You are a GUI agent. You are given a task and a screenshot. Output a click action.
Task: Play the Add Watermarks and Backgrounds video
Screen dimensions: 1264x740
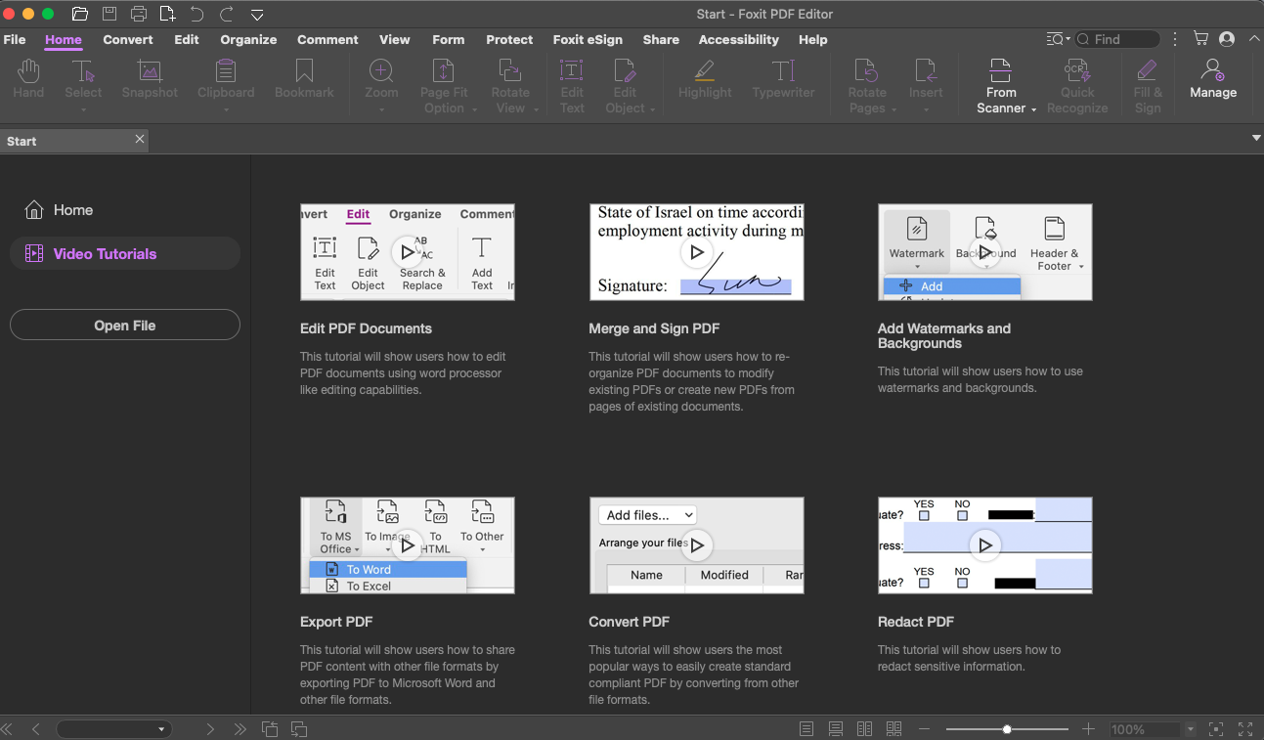click(x=984, y=252)
